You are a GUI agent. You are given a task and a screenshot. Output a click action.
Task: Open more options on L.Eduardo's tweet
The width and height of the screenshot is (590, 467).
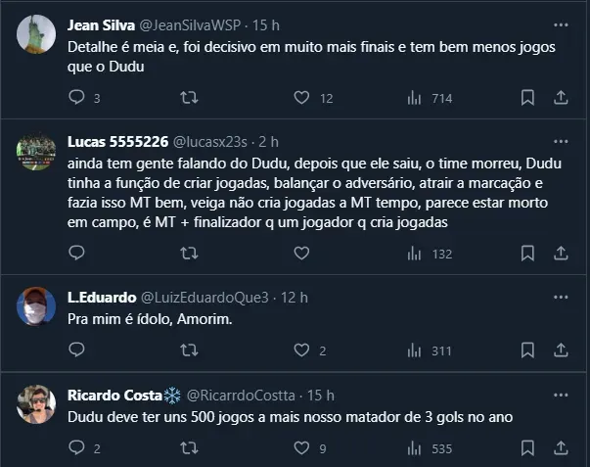pos(560,297)
